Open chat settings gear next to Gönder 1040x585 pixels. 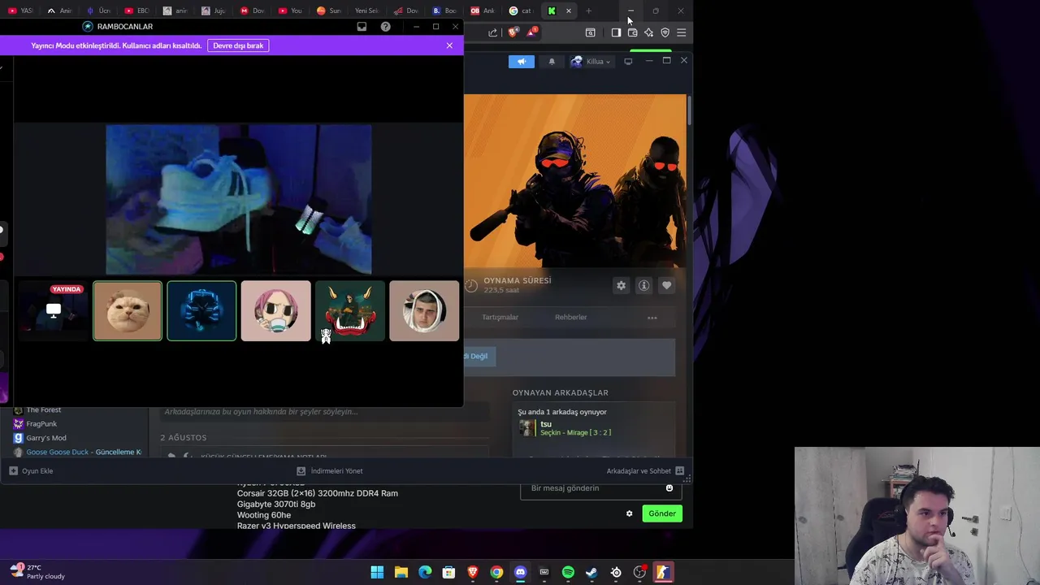[x=629, y=513]
